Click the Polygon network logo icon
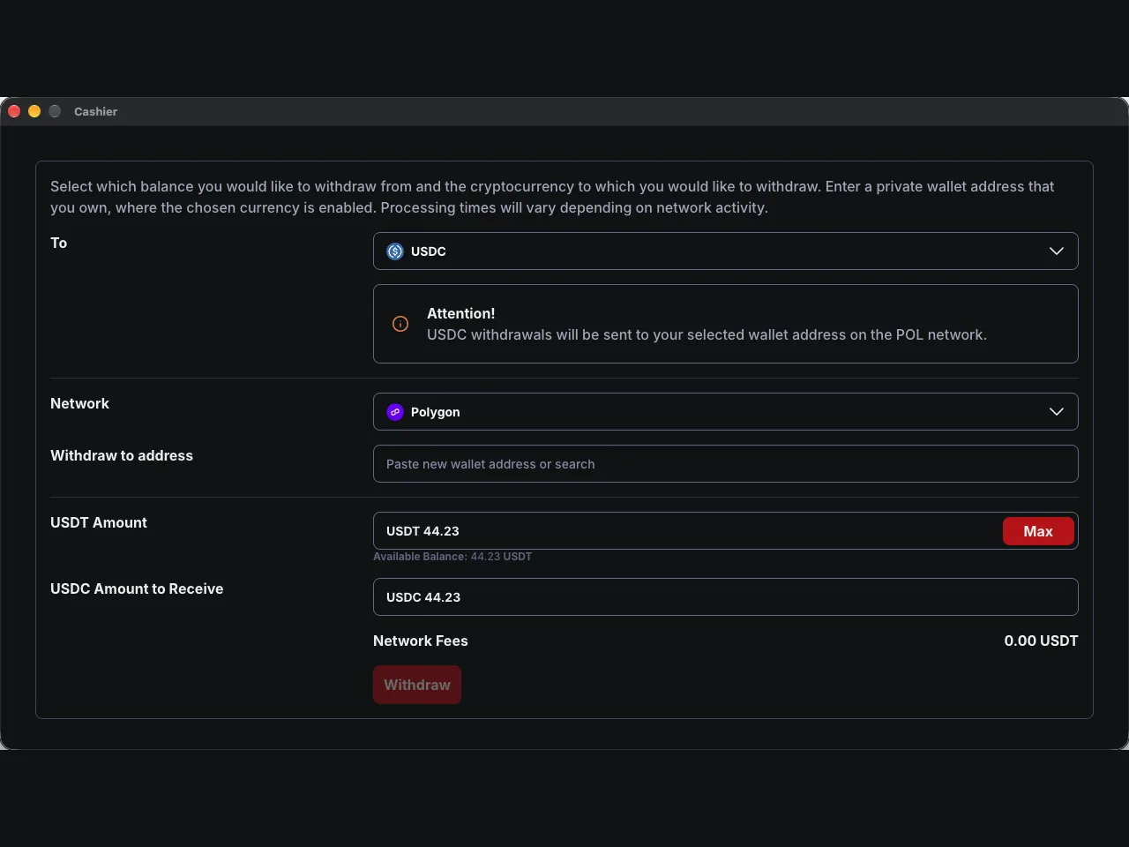The width and height of the screenshot is (1129, 847). pos(395,412)
